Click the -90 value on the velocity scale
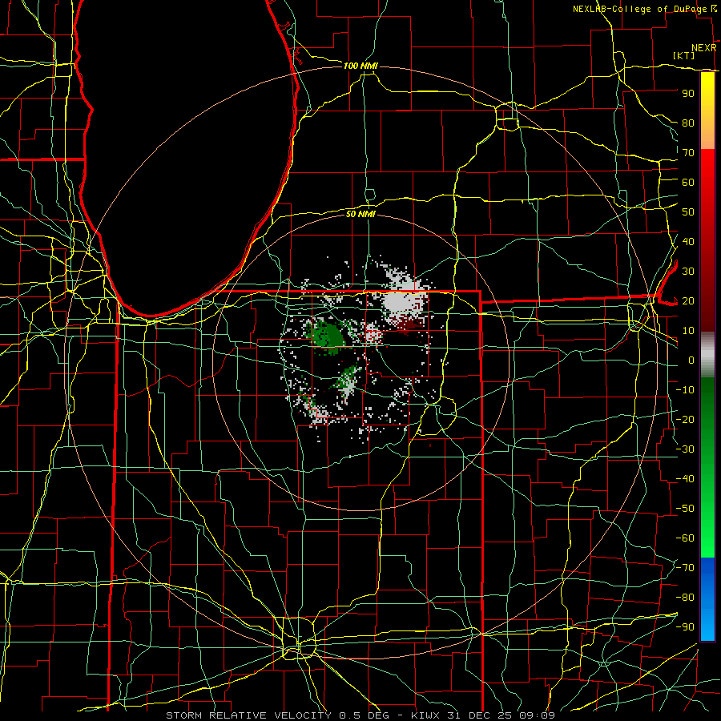The width and height of the screenshot is (721, 721). tap(685, 627)
